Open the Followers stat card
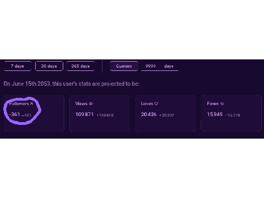 [x=34, y=113]
